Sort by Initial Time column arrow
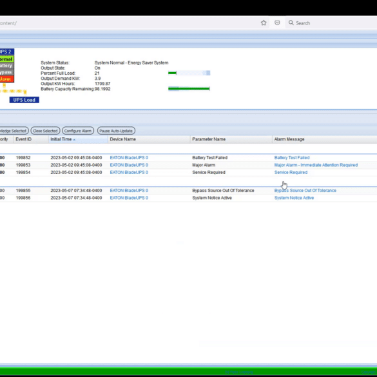Screen dimensions: 377x377 coord(74,140)
